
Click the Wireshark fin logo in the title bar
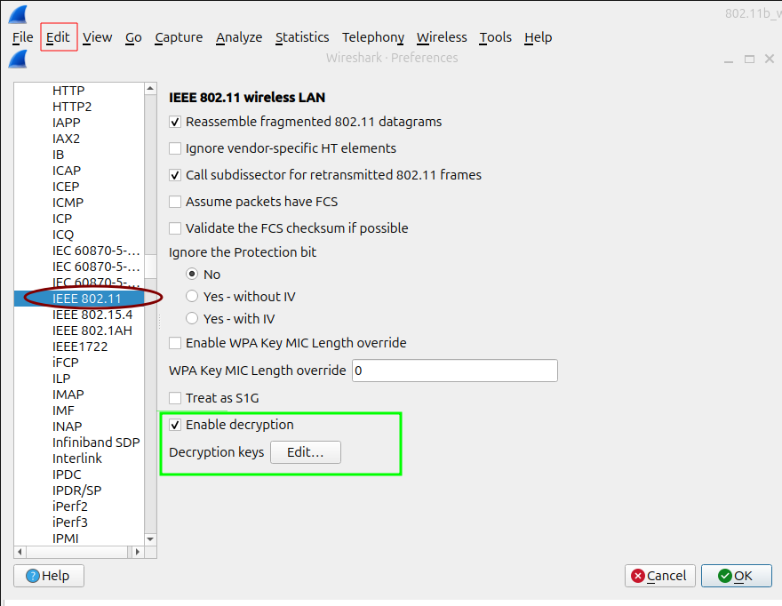point(18,12)
